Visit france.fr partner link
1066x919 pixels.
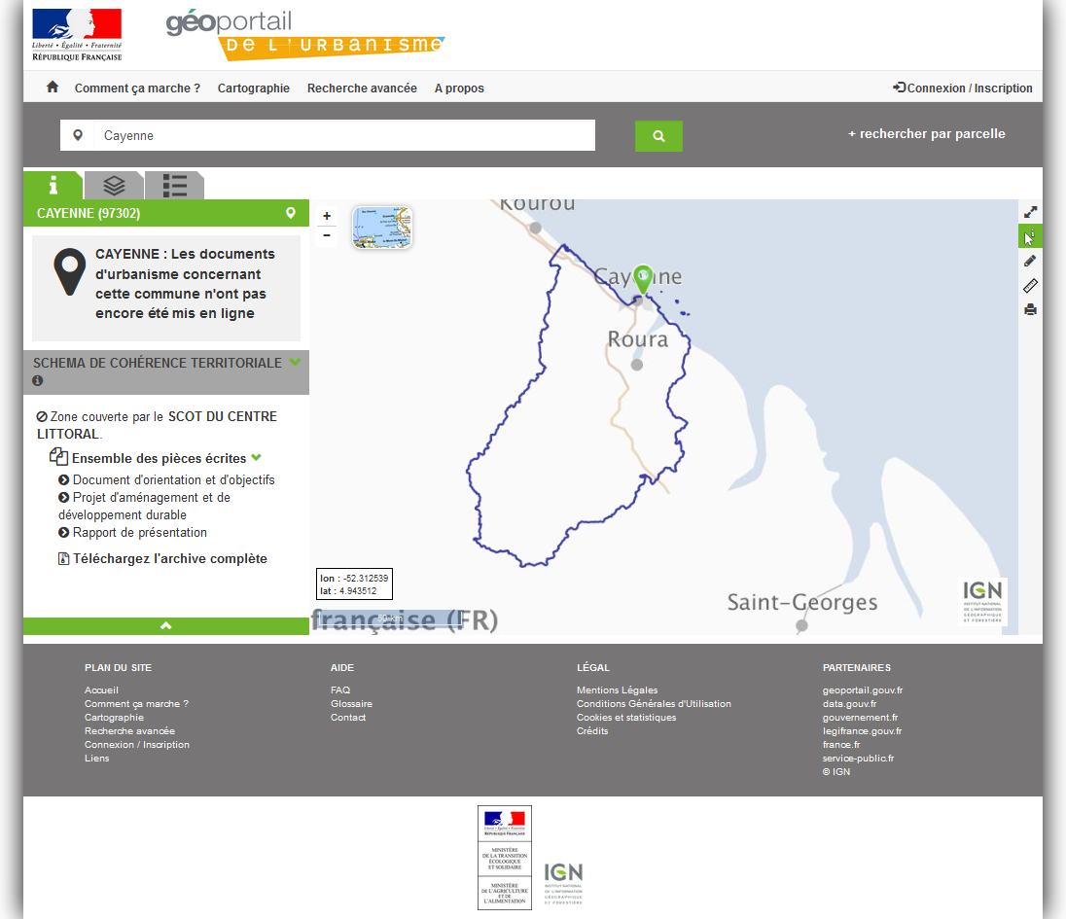(x=841, y=744)
